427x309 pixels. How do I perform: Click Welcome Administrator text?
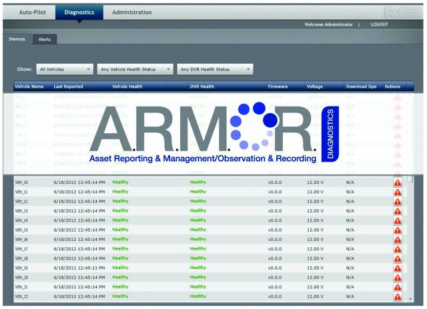click(328, 25)
